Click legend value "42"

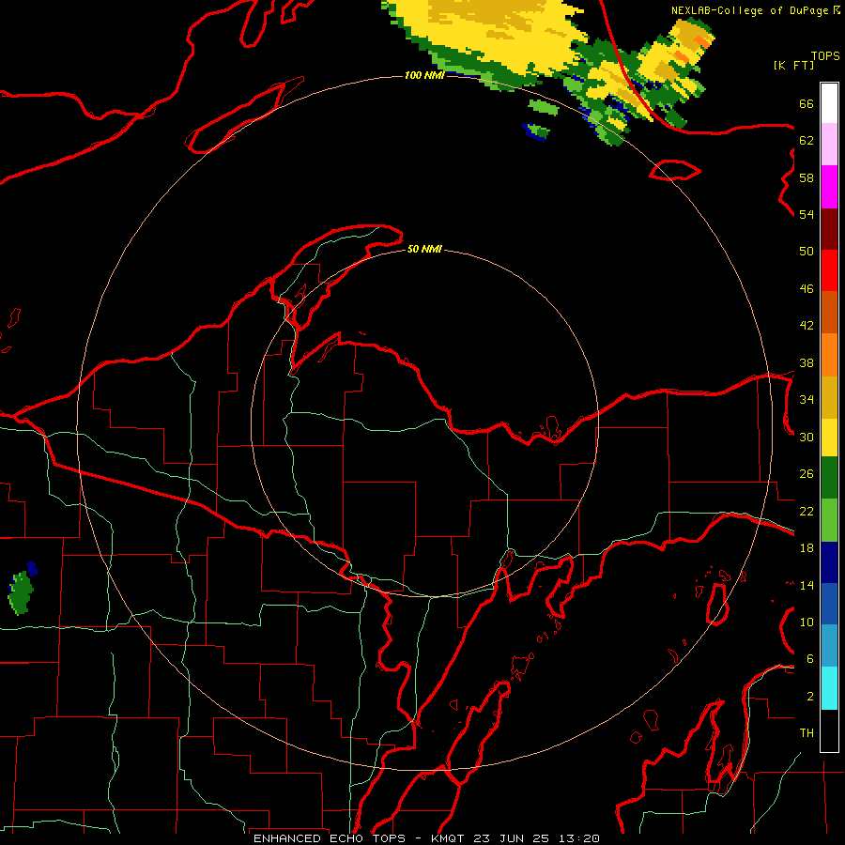click(x=807, y=326)
